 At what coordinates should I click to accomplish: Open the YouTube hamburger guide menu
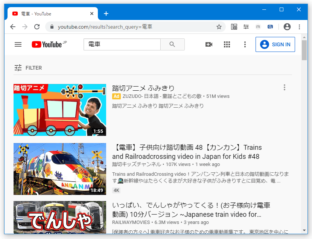click(x=18, y=44)
